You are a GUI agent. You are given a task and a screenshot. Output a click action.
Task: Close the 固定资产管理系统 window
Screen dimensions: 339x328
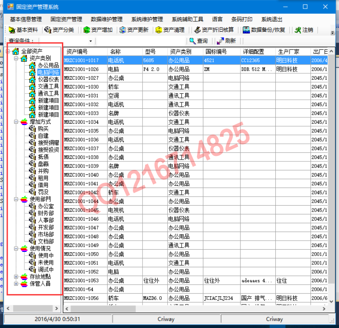tap(325, 7)
